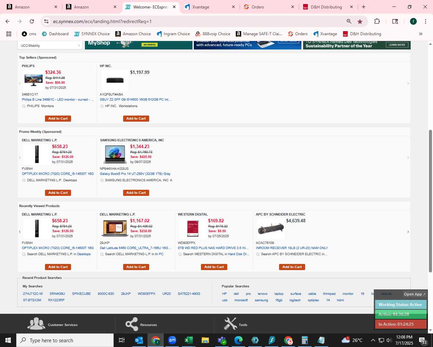Click the Working Status: Active label
The width and height of the screenshot is (433, 347).
pyautogui.click(x=401, y=305)
